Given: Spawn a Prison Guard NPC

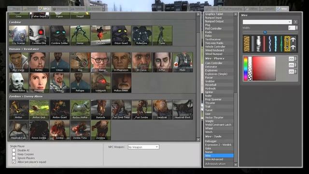Looking at the screenshot, I should [121, 35].
